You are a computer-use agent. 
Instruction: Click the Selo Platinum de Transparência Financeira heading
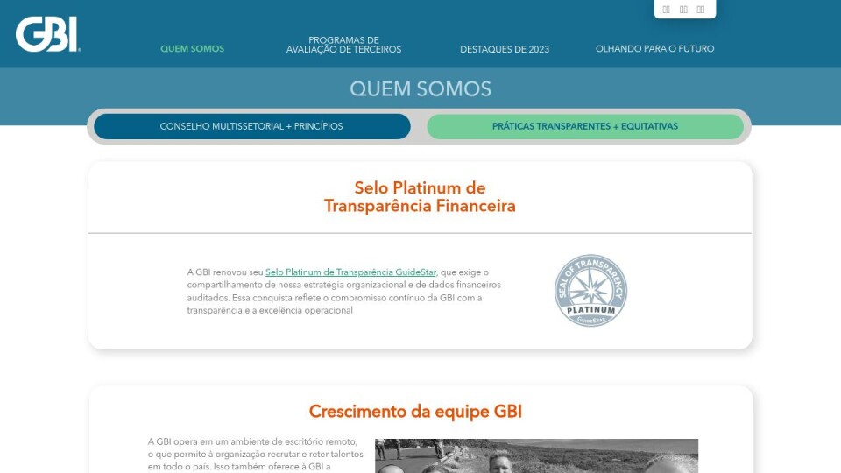pyautogui.click(x=420, y=197)
